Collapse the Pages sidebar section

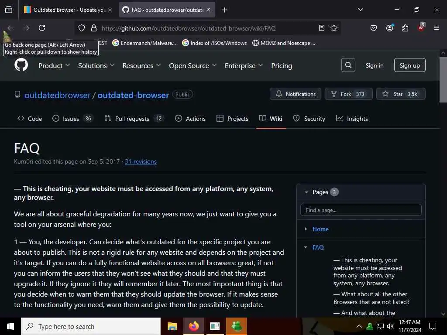[x=306, y=192]
